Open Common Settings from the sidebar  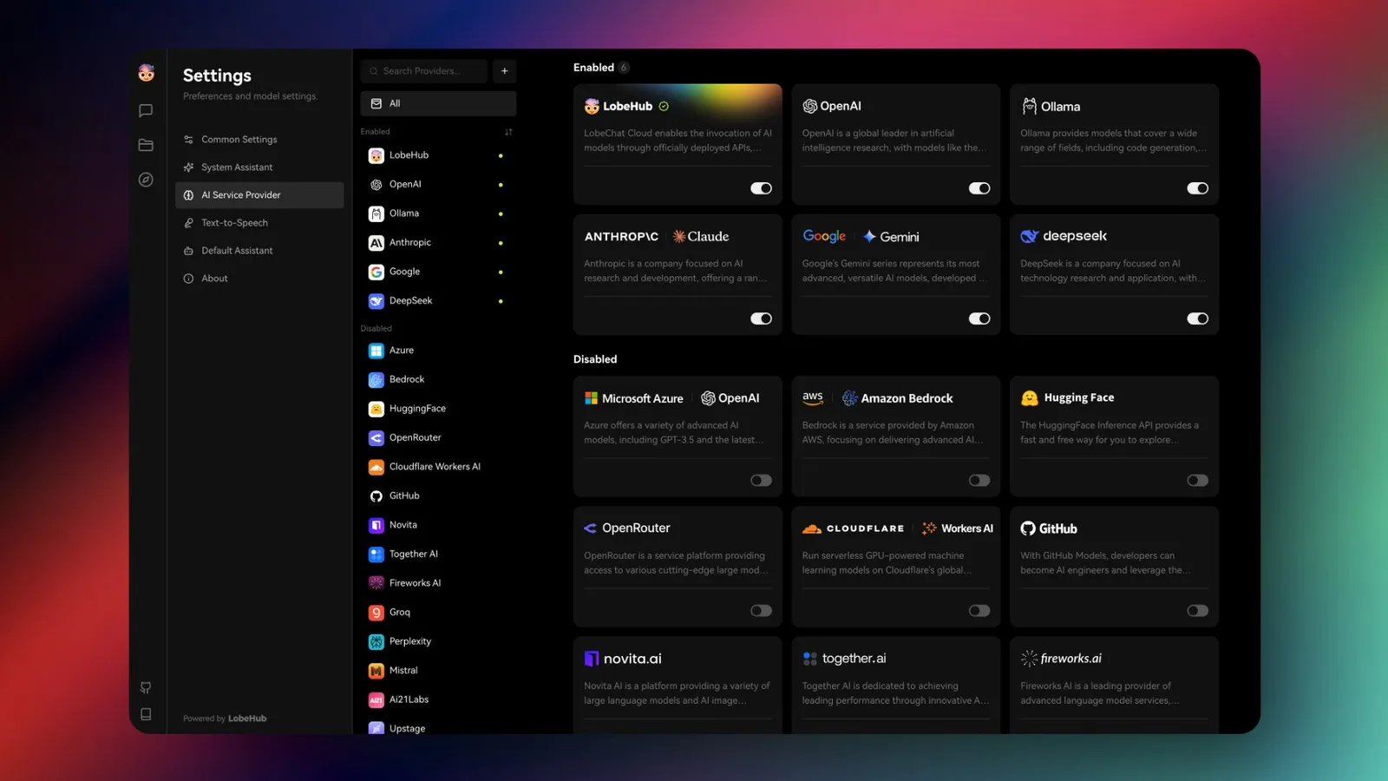(239, 139)
